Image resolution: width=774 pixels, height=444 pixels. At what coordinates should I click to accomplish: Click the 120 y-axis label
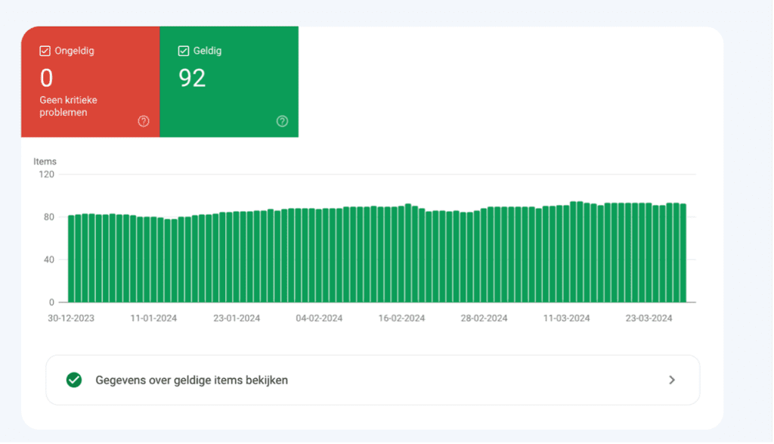pos(46,174)
